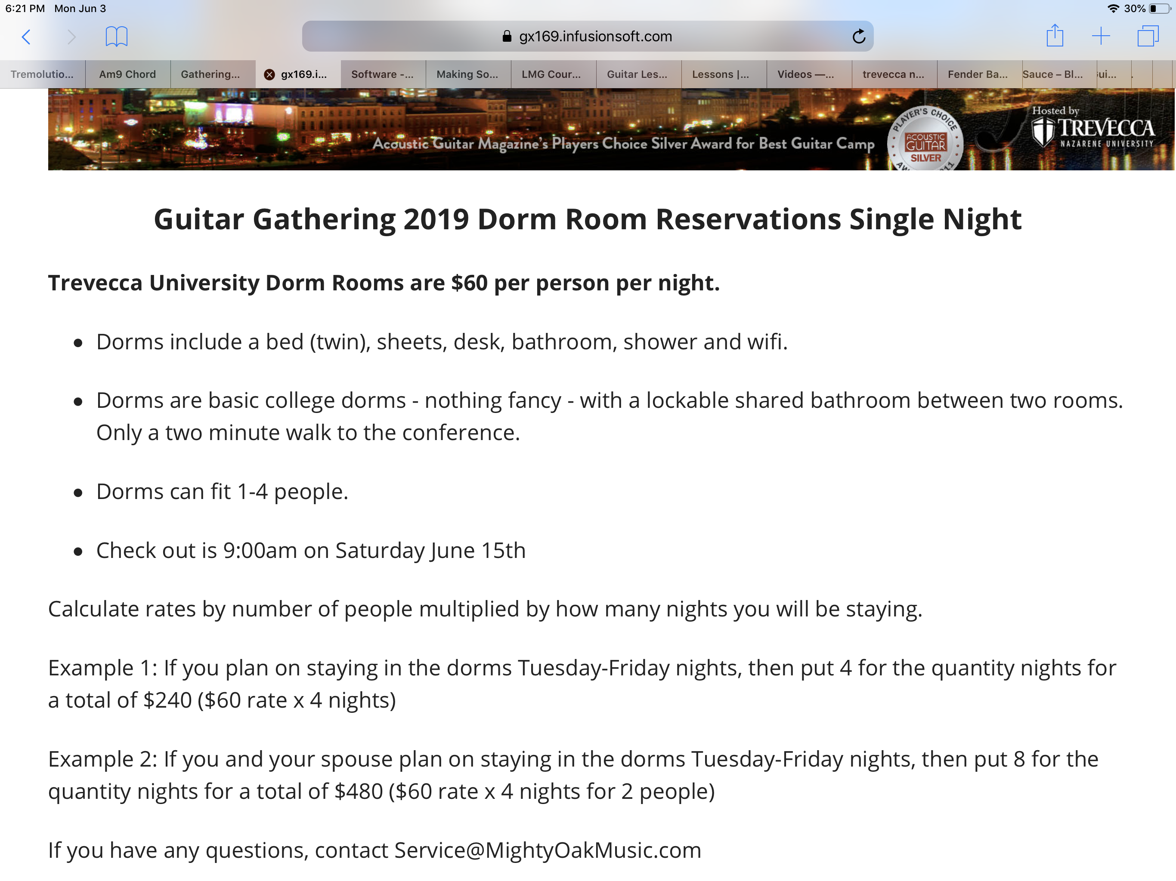
Task: Reload the page with refresh icon
Action: 859,36
